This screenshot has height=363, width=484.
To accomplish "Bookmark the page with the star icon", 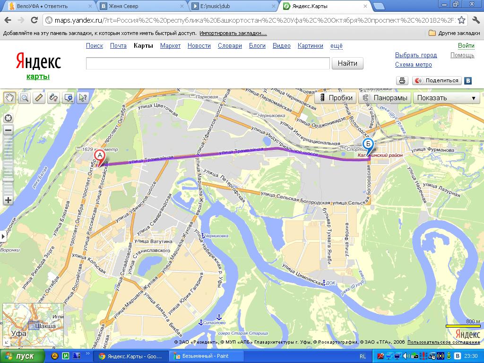I will tap(461, 20).
